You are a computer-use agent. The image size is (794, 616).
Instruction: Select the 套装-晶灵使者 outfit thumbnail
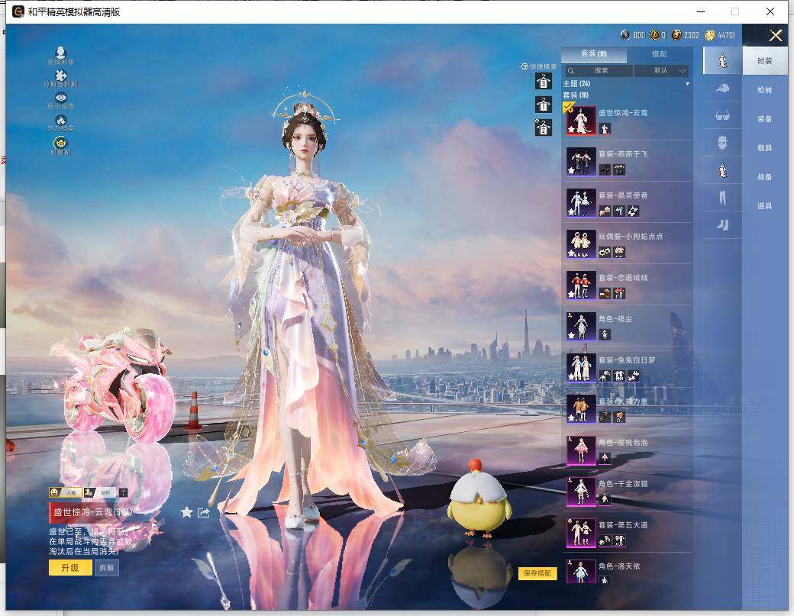click(581, 203)
